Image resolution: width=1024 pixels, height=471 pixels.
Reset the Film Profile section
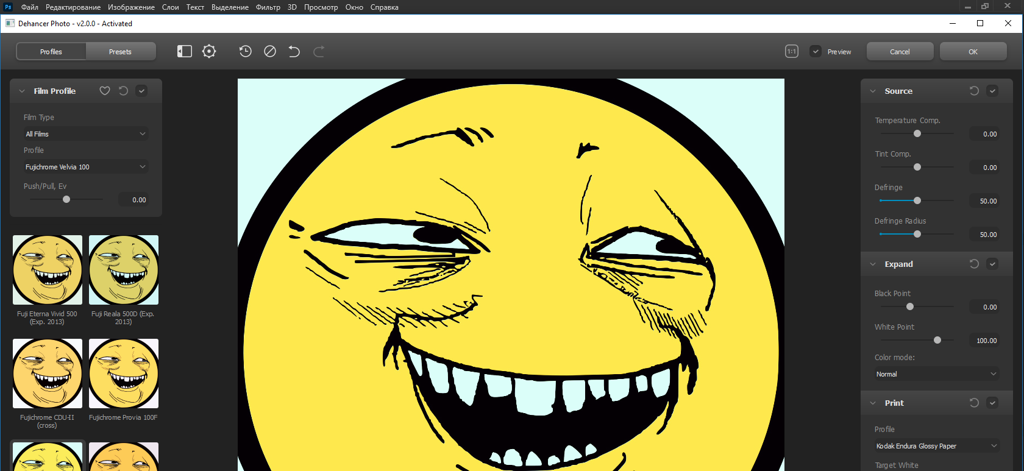123,91
